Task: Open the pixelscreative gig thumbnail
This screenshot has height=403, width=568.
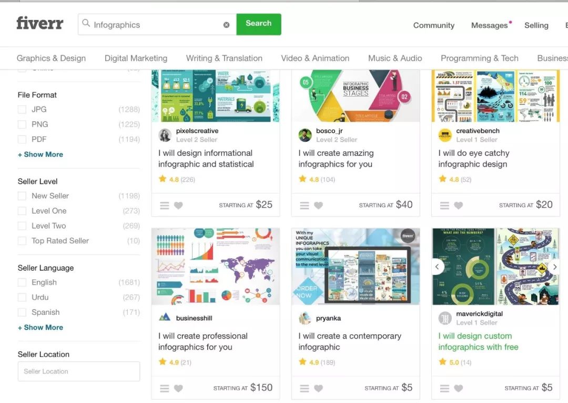Action: click(216, 96)
